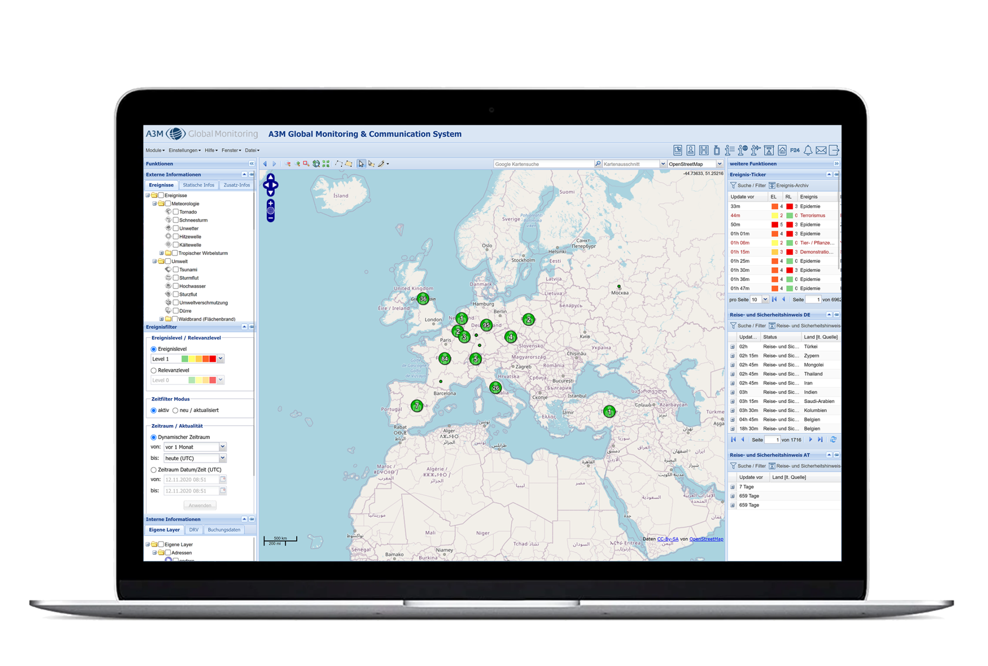Click the green fit-to-extent arrows icon
Image resolution: width=988 pixels, height=666 pixels.
[326, 164]
